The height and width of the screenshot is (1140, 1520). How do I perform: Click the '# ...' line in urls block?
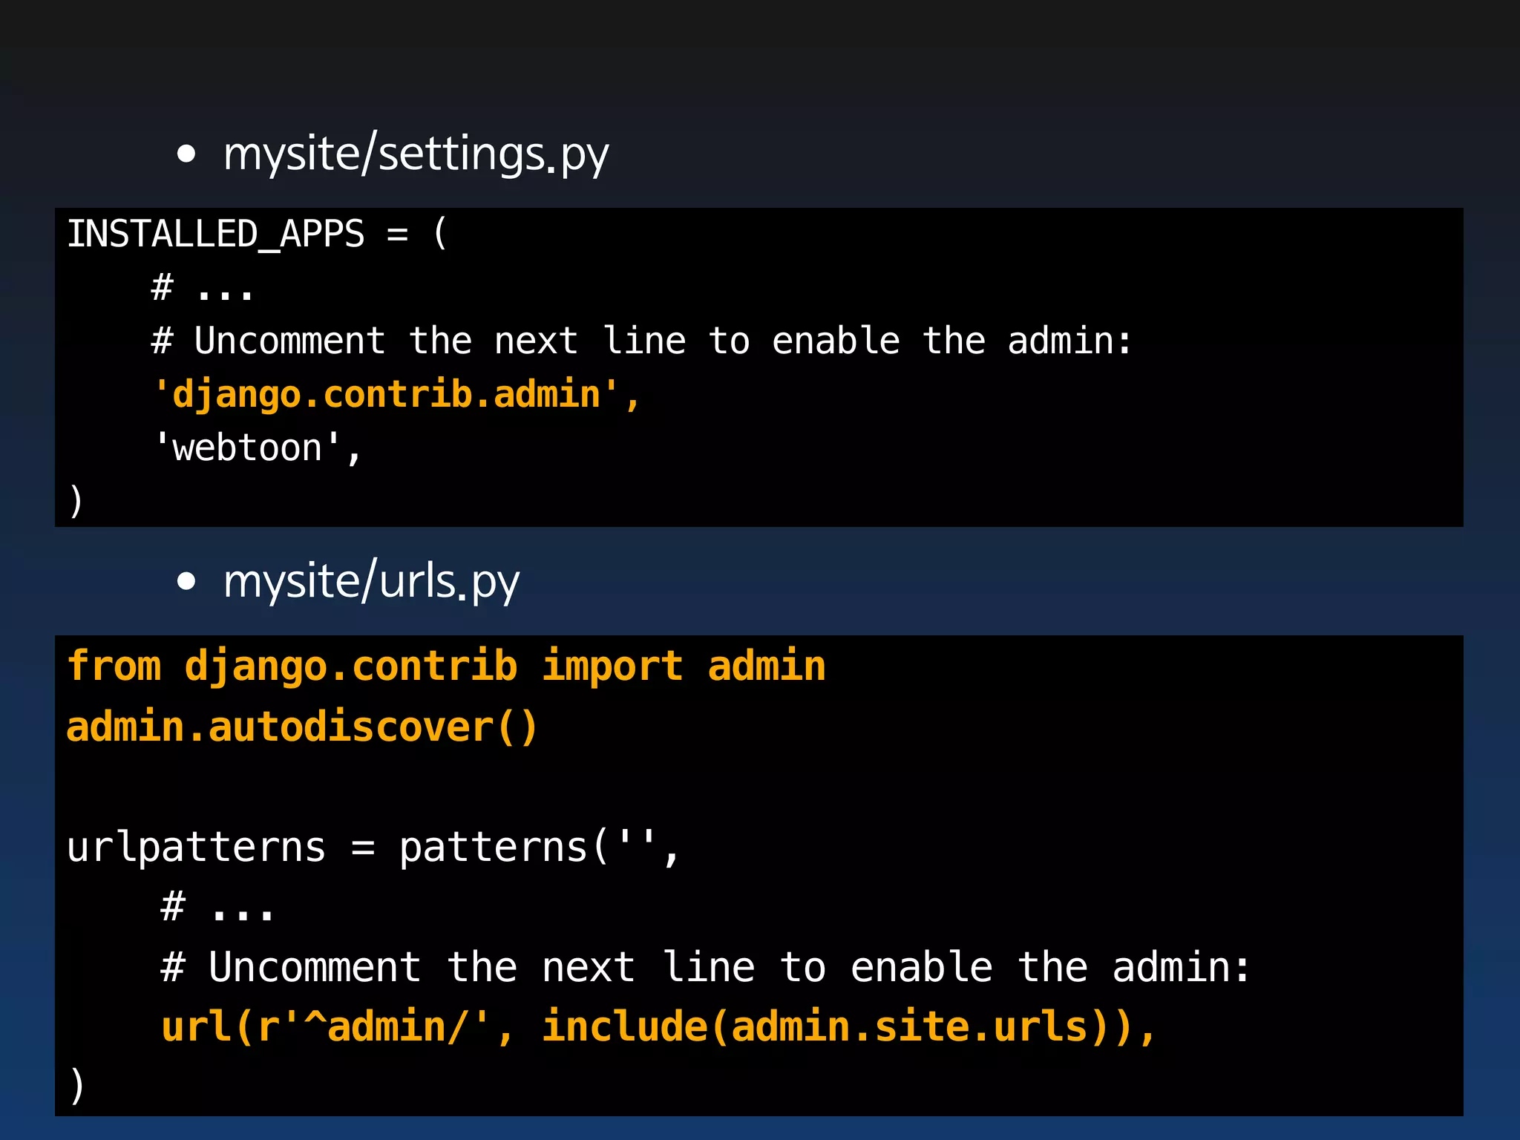click(217, 906)
